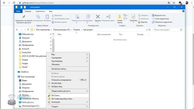
Task: Switch to Вид ribbon tab
Action: point(51,11)
